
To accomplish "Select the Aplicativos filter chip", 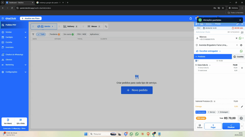I will tap(94, 34).
